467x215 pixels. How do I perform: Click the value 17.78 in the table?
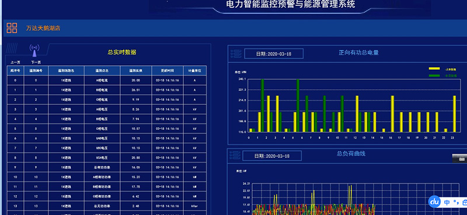point(136,187)
